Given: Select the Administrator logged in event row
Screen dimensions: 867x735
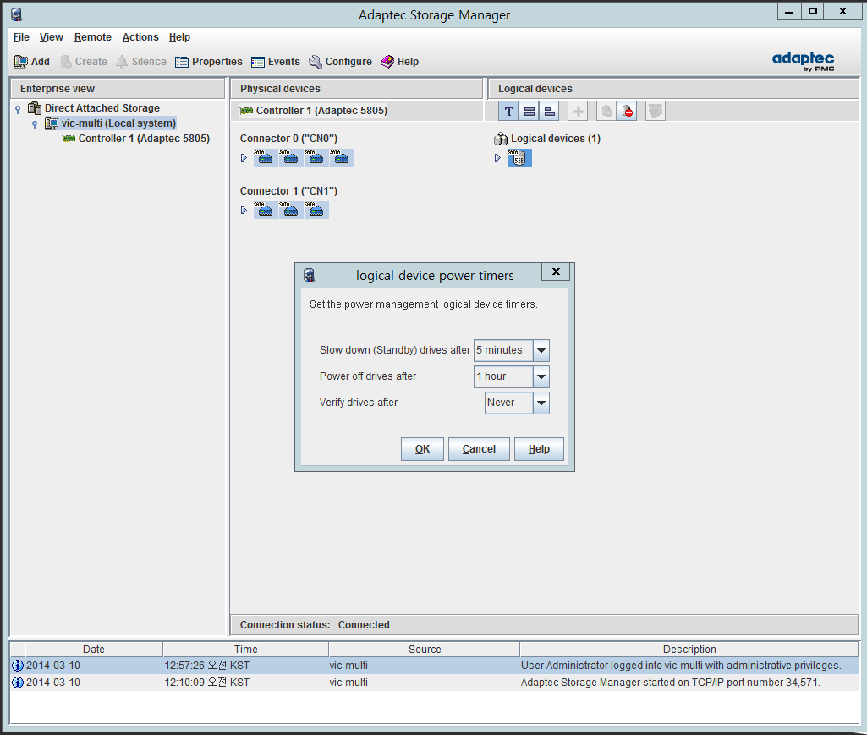Looking at the screenshot, I should (435, 666).
